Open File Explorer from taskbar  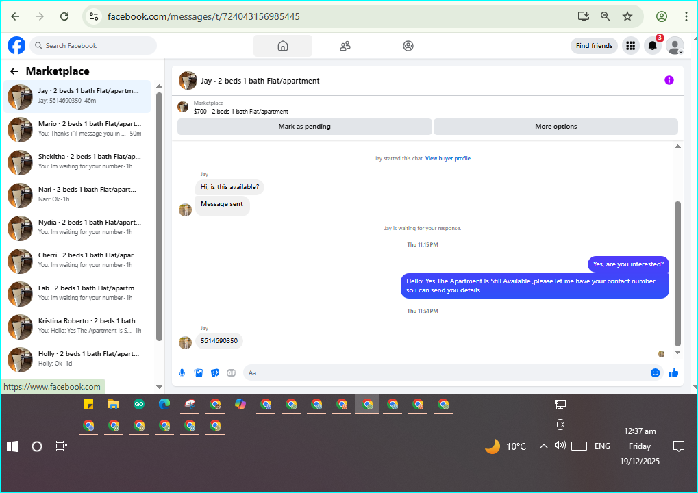click(x=114, y=404)
